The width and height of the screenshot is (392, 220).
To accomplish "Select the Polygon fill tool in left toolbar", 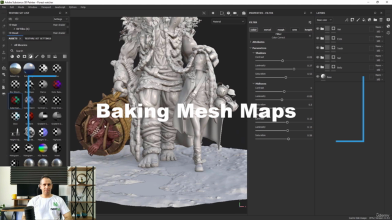I will 4,39.
